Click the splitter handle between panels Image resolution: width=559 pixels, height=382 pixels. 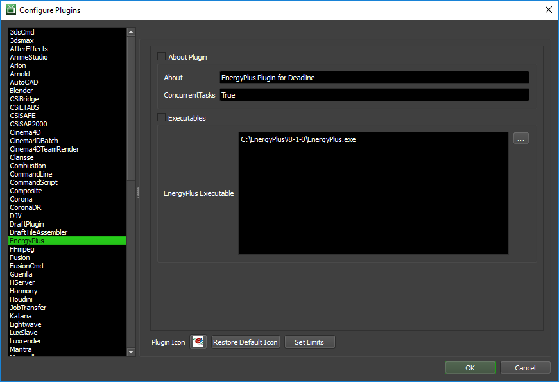(x=138, y=193)
